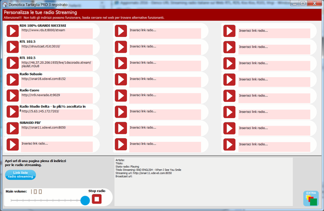
Task: Click the 'Titolo Streaming: BAD ENGLISH' info line
Action: coord(148,170)
